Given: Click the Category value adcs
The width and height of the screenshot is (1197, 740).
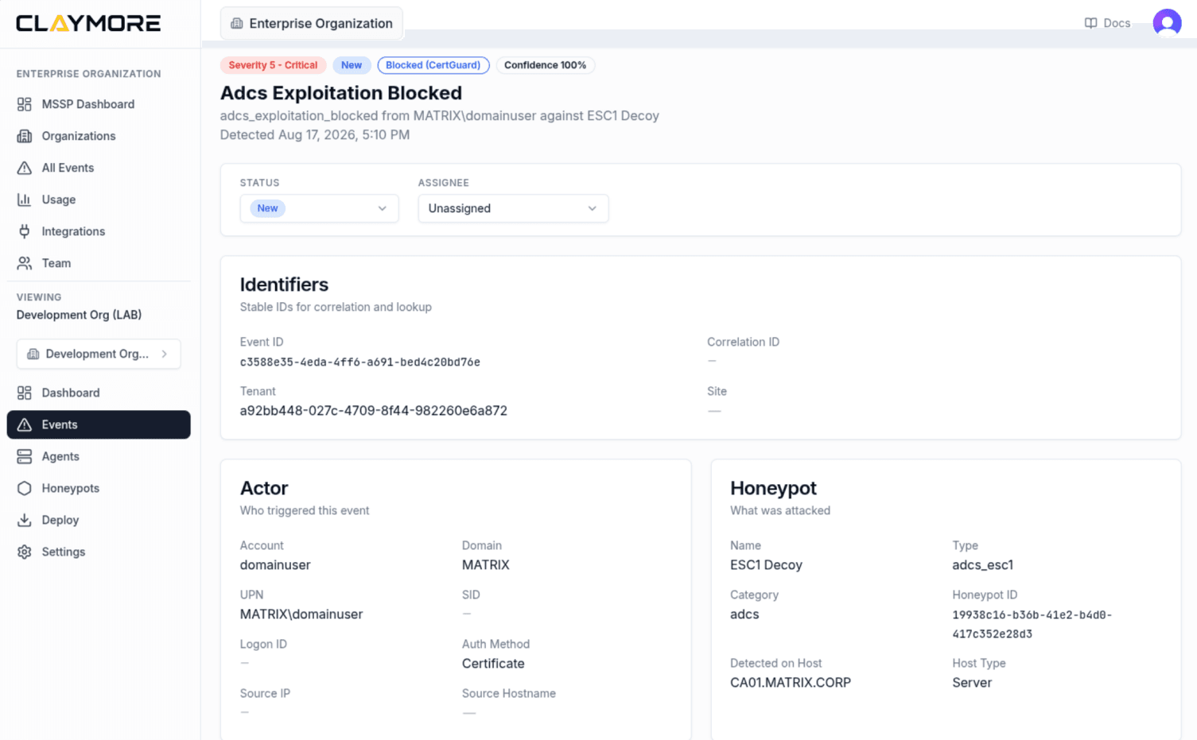Looking at the screenshot, I should pyautogui.click(x=744, y=614).
